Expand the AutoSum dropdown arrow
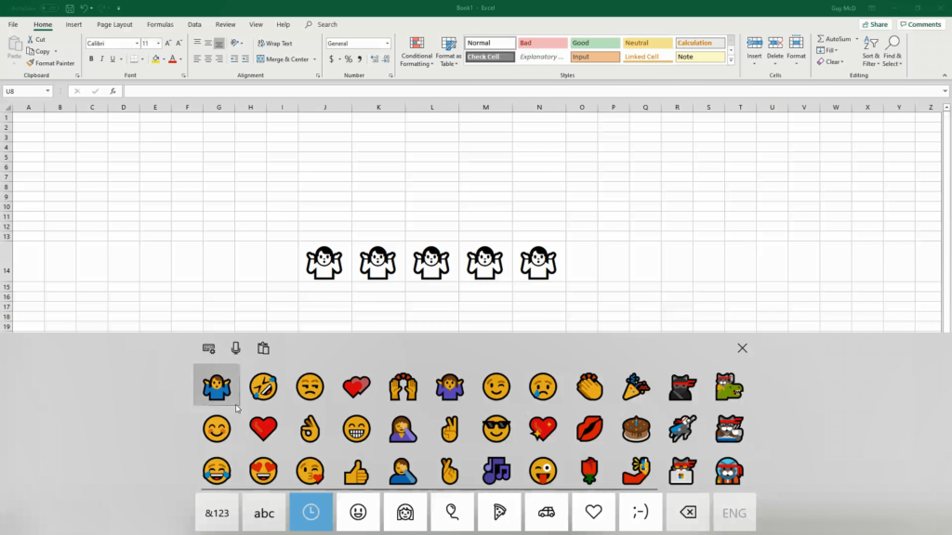This screenshot has width=952, height=535. click(856, 39)
